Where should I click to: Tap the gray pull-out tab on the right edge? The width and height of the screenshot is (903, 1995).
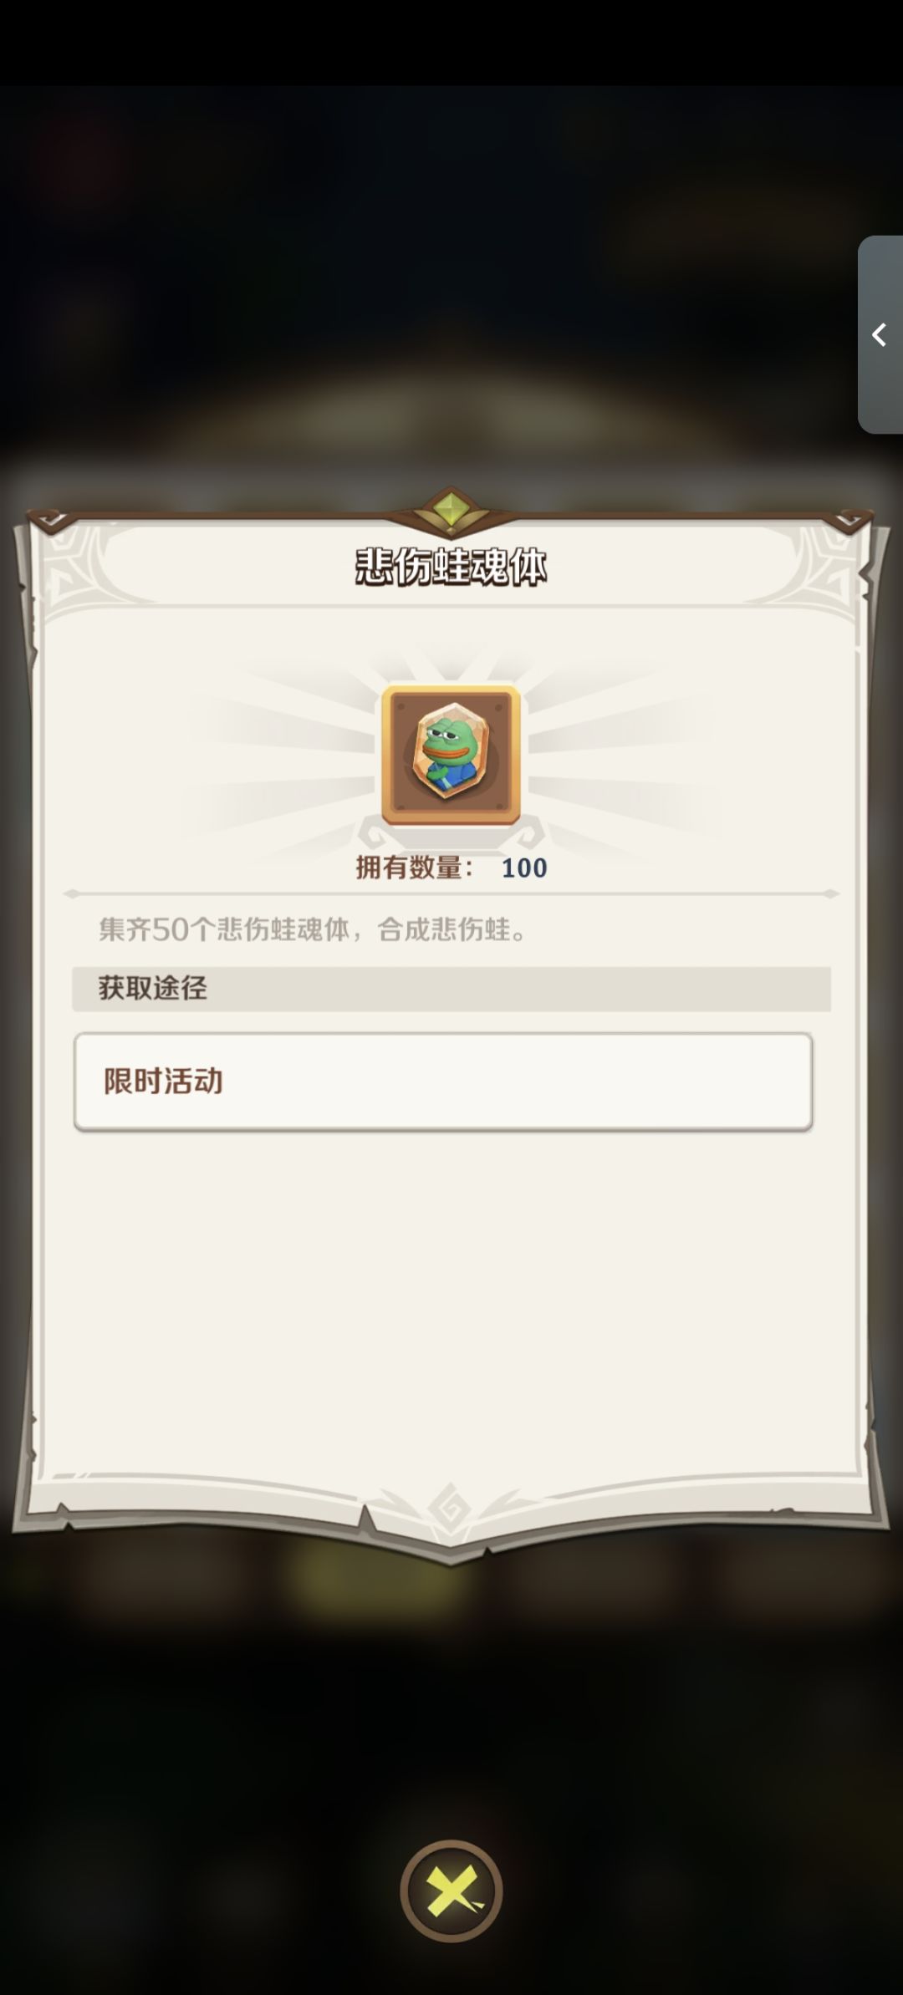pos(880,334)
